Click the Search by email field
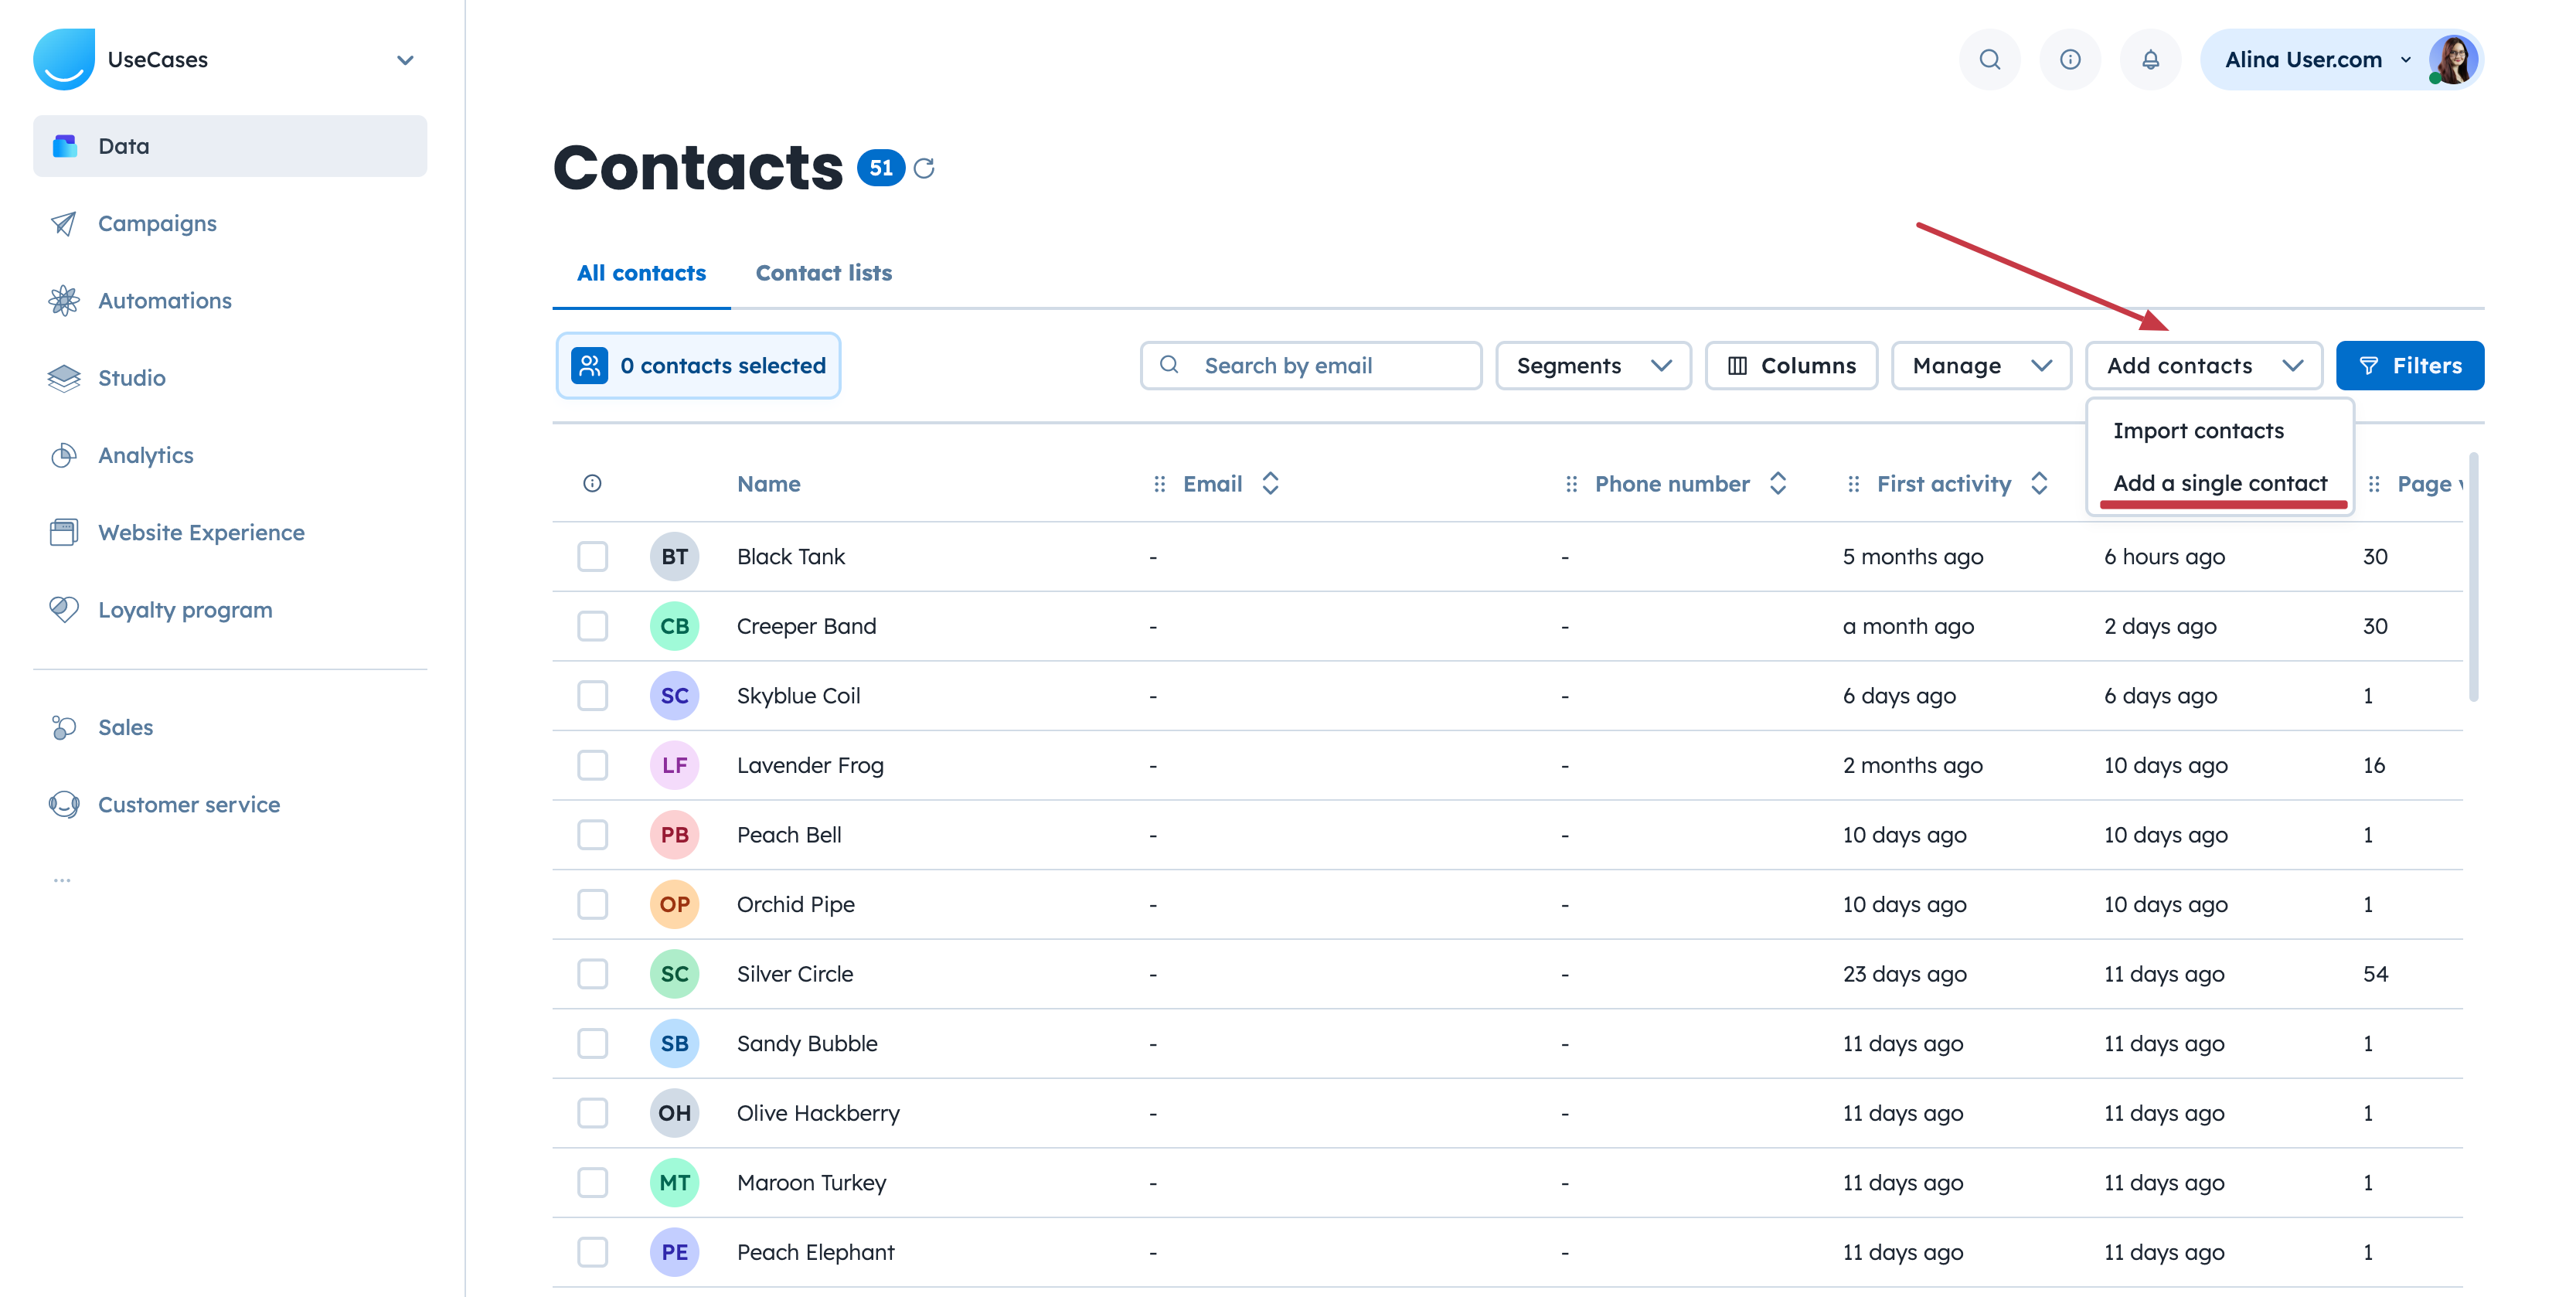This screenshot has width=2576, height=1297. pyautogui.click(x=1310, y=366)
